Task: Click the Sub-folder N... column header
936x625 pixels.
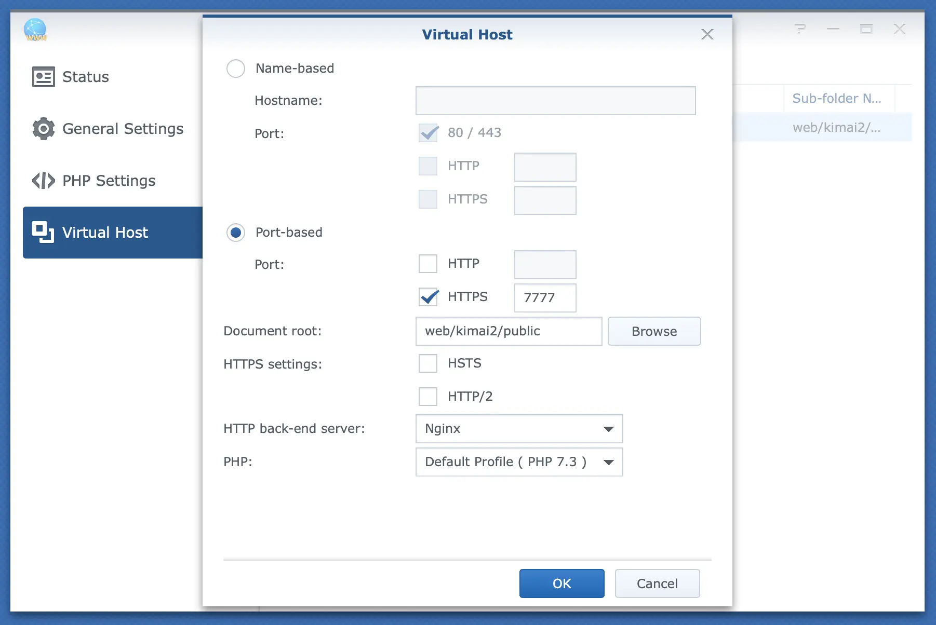Action: (838, 99)
